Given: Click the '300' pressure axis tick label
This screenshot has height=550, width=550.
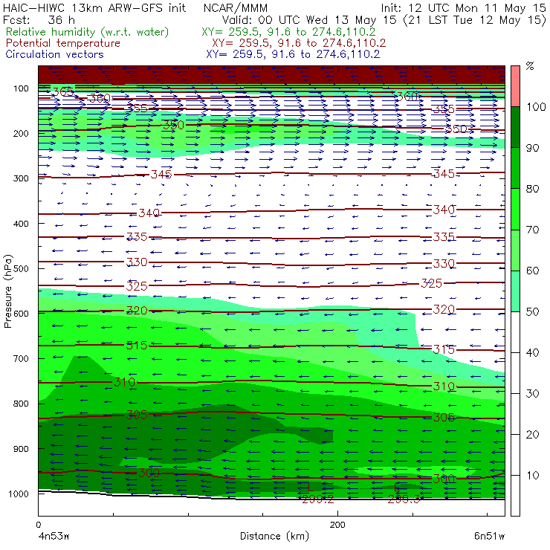Looking at the screenshot, I should tap(21, 178).
